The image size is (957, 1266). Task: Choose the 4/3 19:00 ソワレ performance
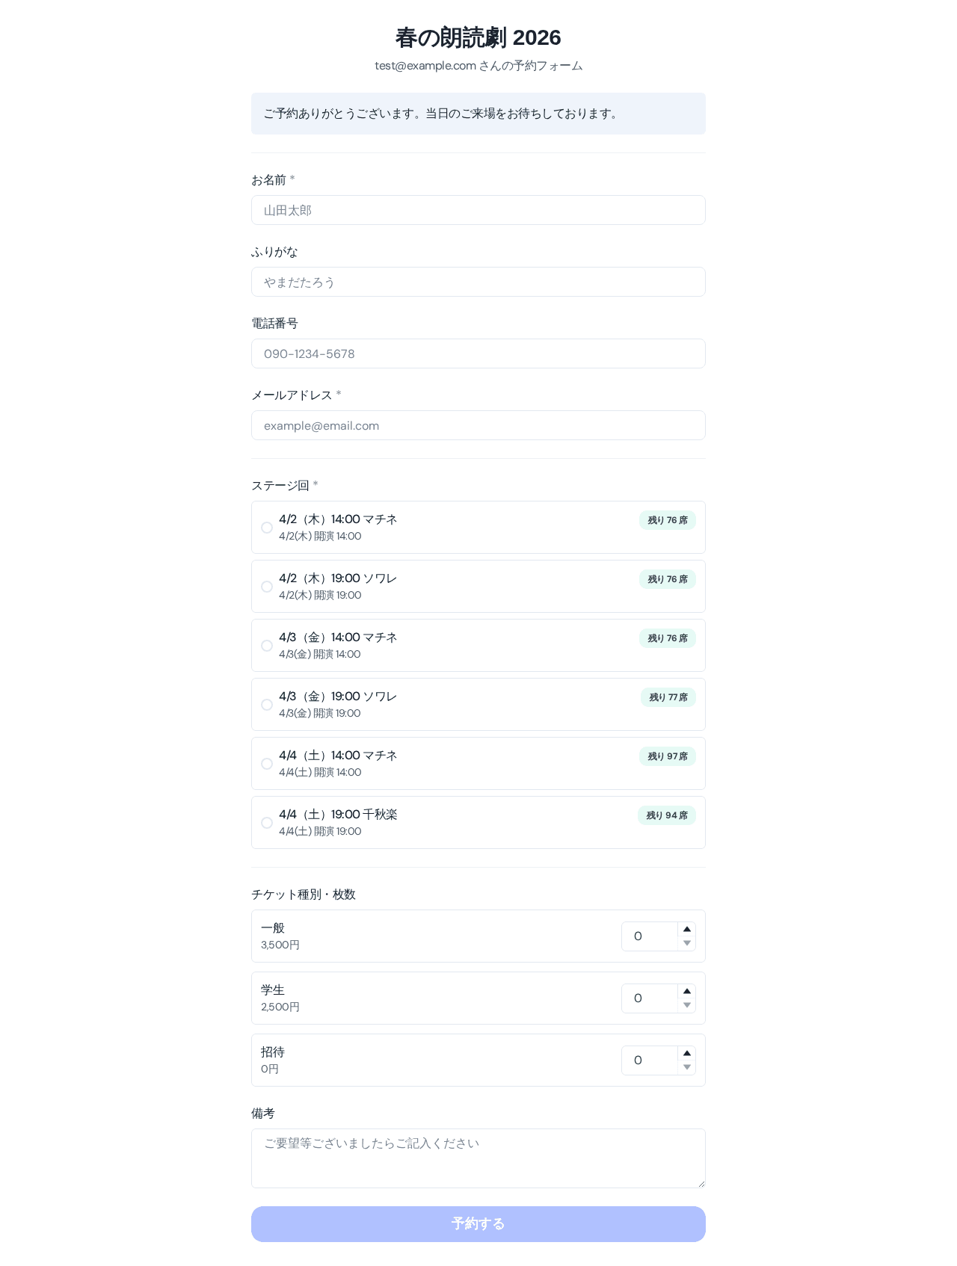tap(267, 705)
